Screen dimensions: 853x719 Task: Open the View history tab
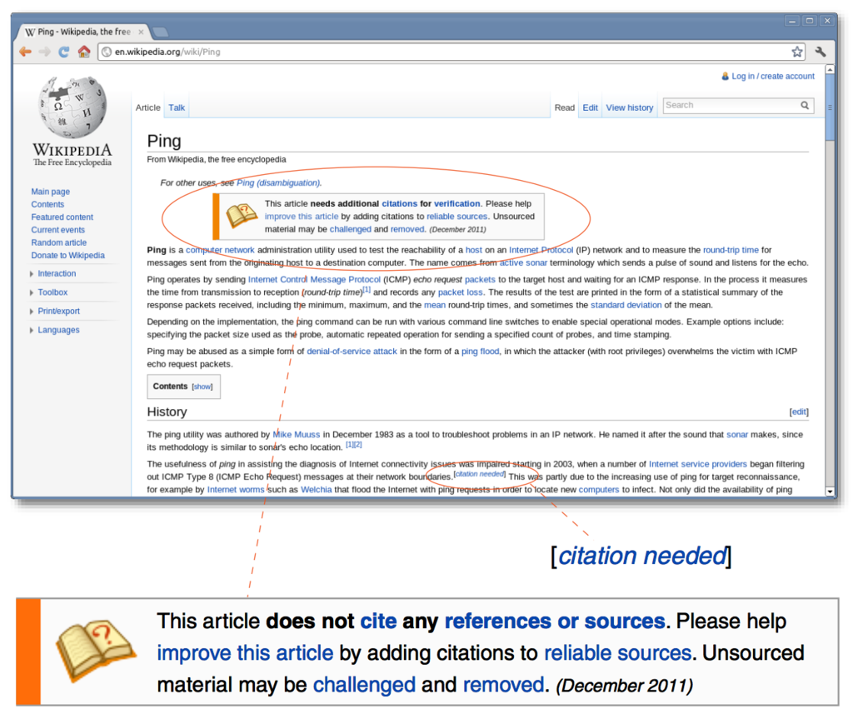[630, 107]
